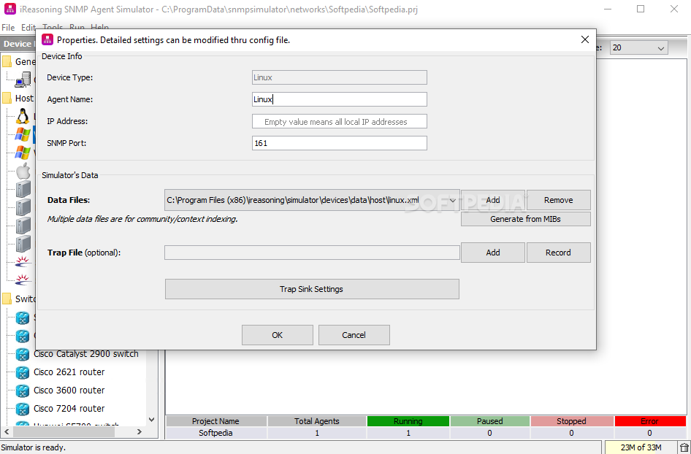Click Generate from MIBs button
This screenshot has height=454, width=691.
[x=525, y=219]
